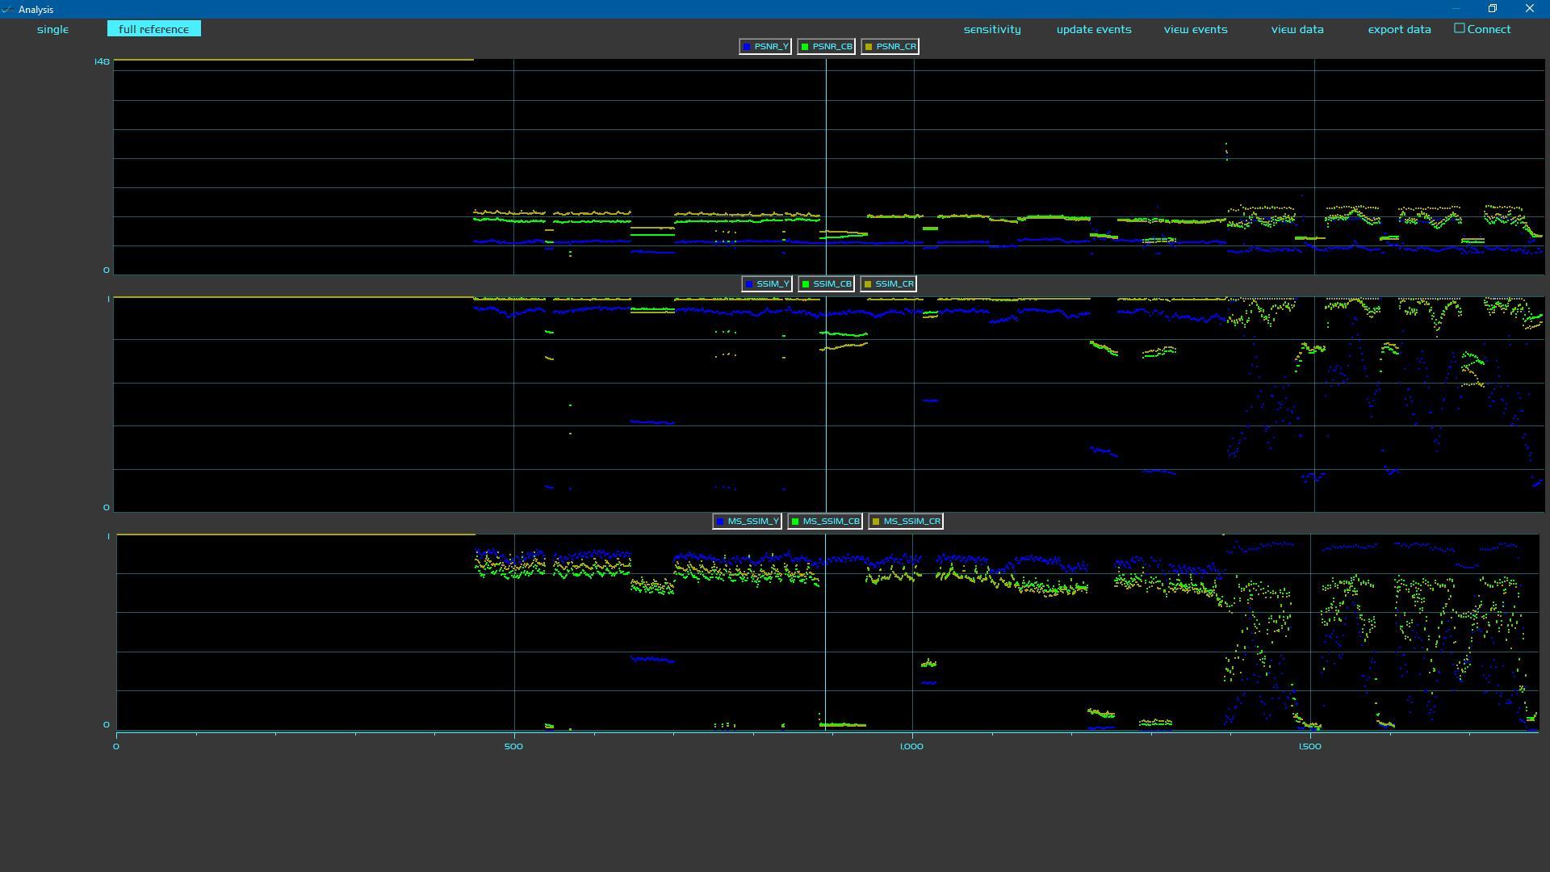This screenshot has height=872, width=1550.
Task: Toggle the Connect checkbox
Action: (x=1459, y=29)
